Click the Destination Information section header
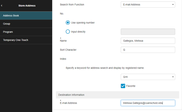182x112 pixels. [71, 95]
